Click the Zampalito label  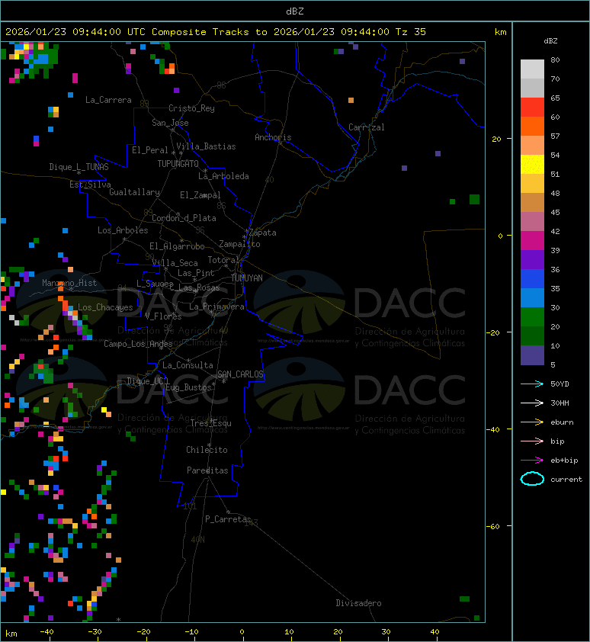click(239, 245)
